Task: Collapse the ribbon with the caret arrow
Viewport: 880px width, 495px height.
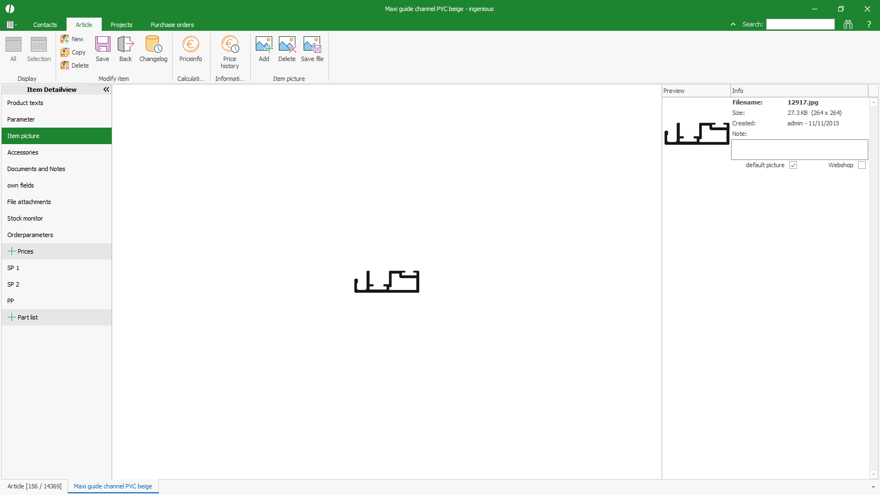Action: coord(733,24)
